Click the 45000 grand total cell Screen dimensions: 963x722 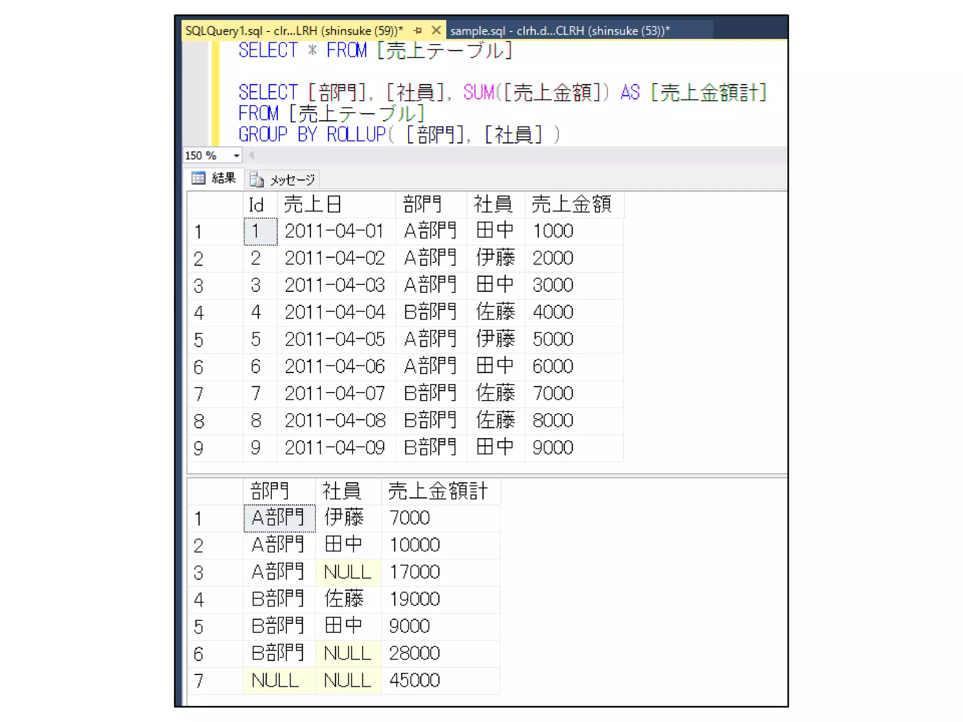tap(415, 680)
